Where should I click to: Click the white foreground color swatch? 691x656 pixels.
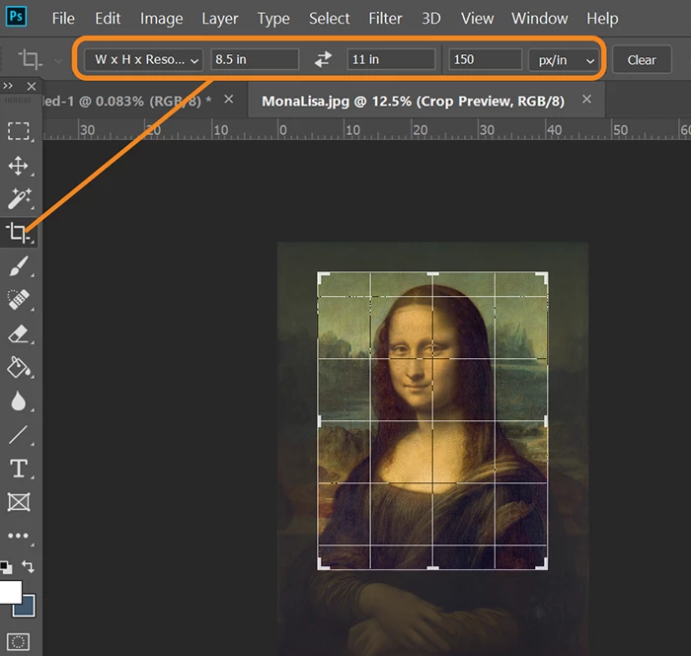tap(11, 592)
